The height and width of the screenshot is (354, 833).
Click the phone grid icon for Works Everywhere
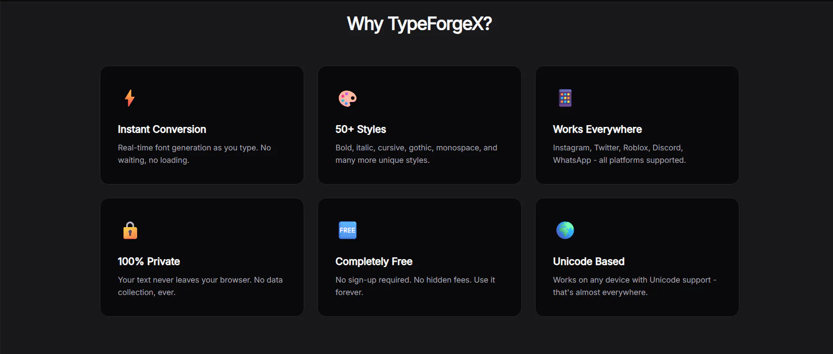pyautogui.click(x=565, y=98)
